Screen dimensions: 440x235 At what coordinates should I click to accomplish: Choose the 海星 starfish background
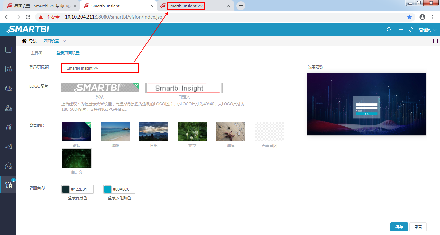point(231,132)
